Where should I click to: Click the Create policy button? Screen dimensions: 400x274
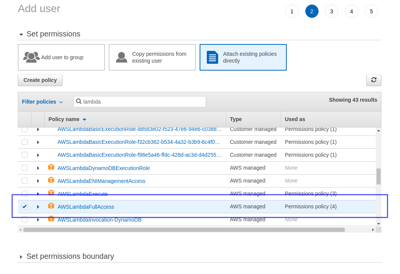tap(40, 80)
